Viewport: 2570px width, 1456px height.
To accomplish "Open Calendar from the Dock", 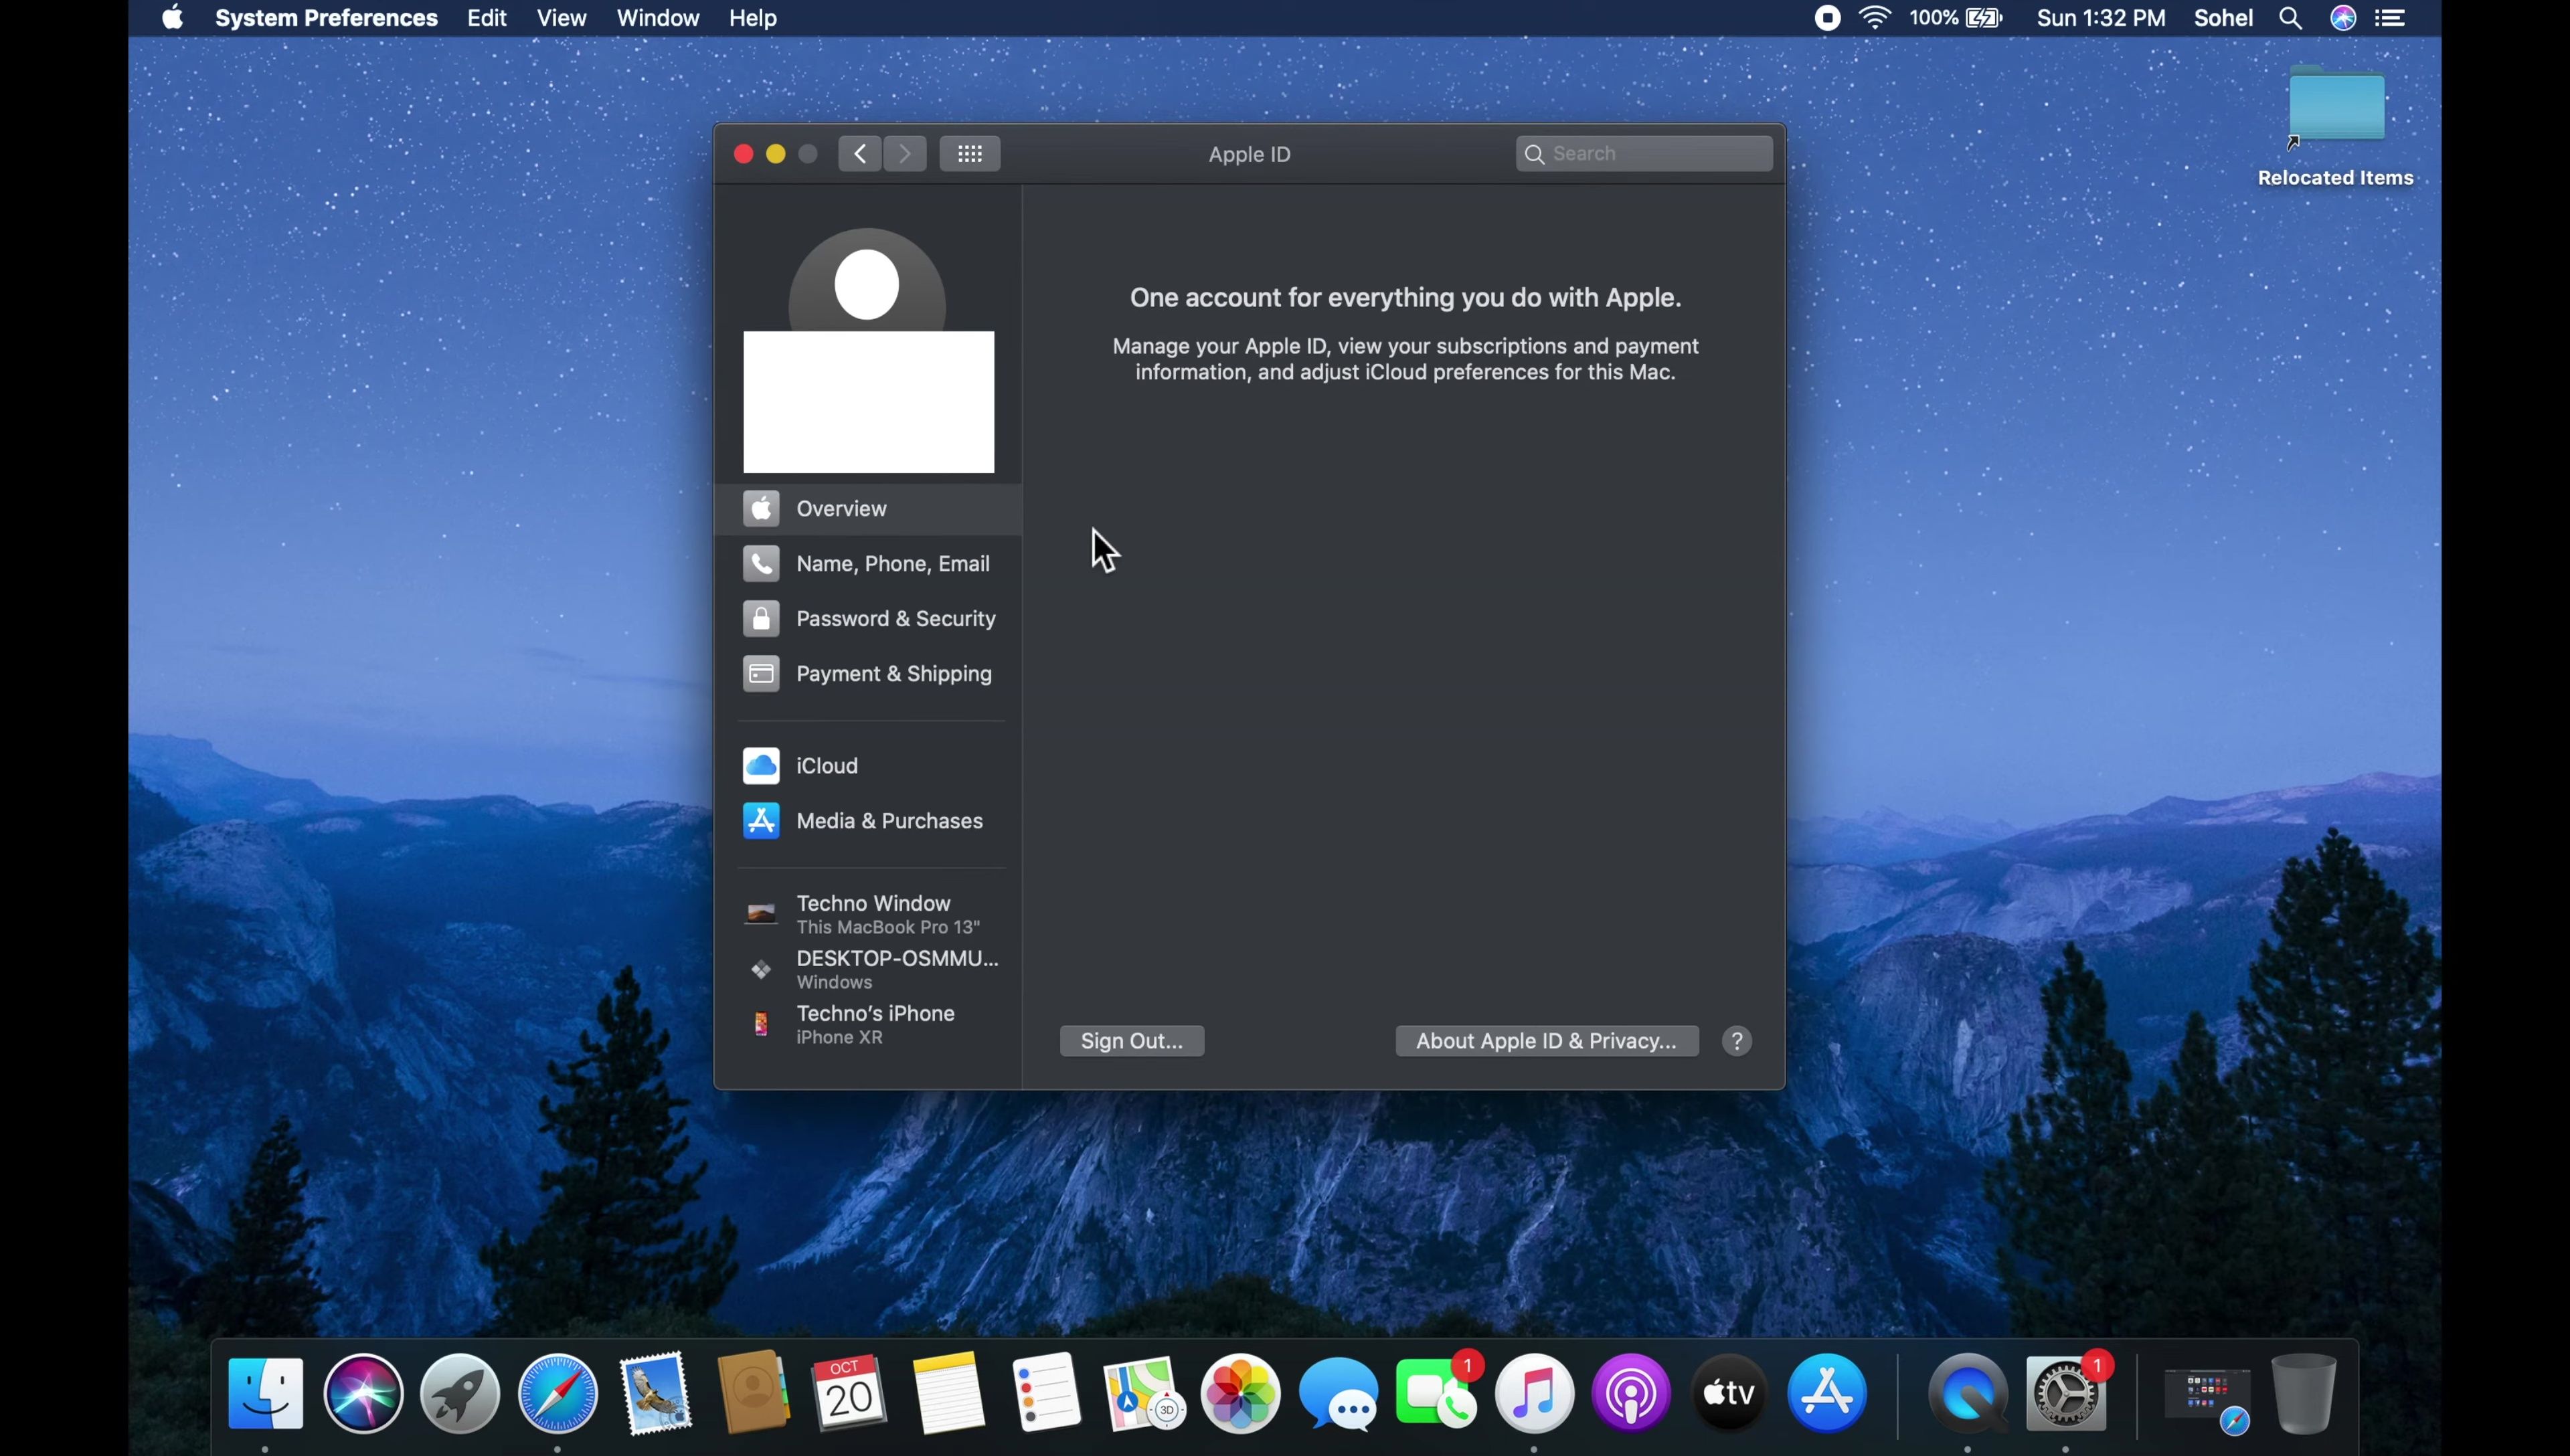I will pyautogui.click(x=849, y=1393).
